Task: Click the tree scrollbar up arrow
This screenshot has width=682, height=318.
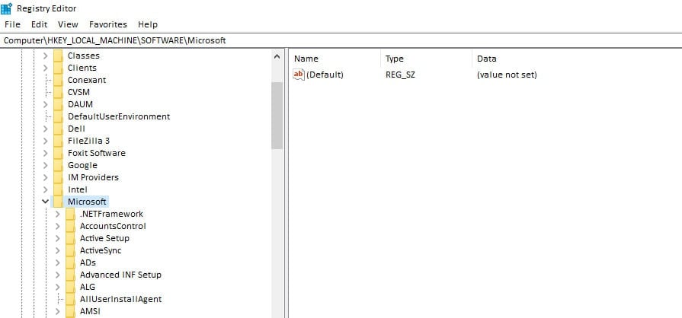Action: point(277,56)
